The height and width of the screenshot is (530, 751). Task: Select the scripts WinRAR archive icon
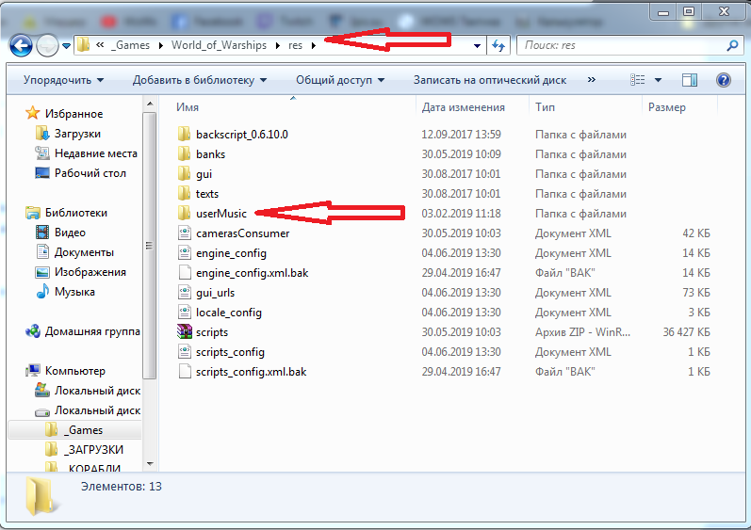tap(185, 331)
